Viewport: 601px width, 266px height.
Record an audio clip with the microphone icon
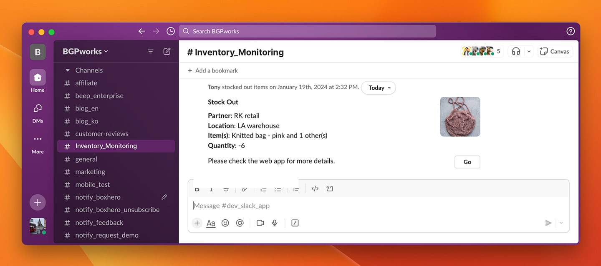274,223
